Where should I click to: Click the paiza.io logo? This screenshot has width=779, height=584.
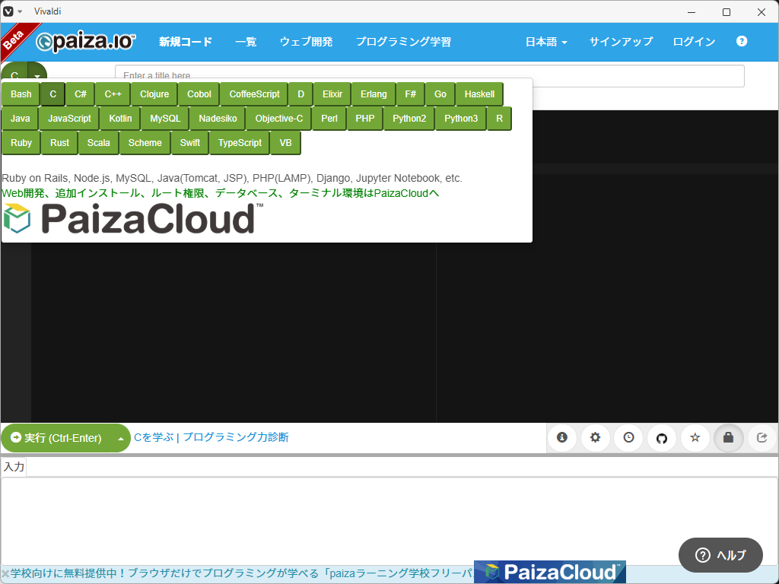(85, 42)
